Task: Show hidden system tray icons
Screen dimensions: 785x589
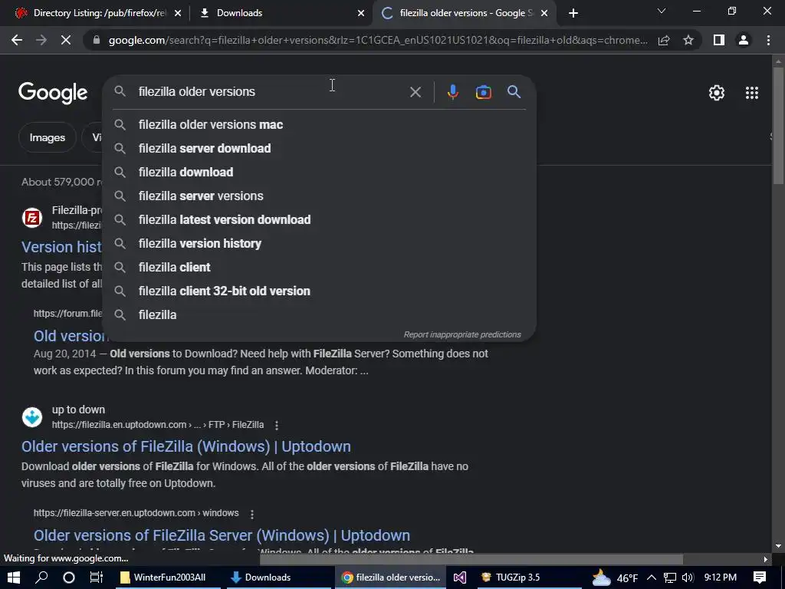Action: [652, 577]
